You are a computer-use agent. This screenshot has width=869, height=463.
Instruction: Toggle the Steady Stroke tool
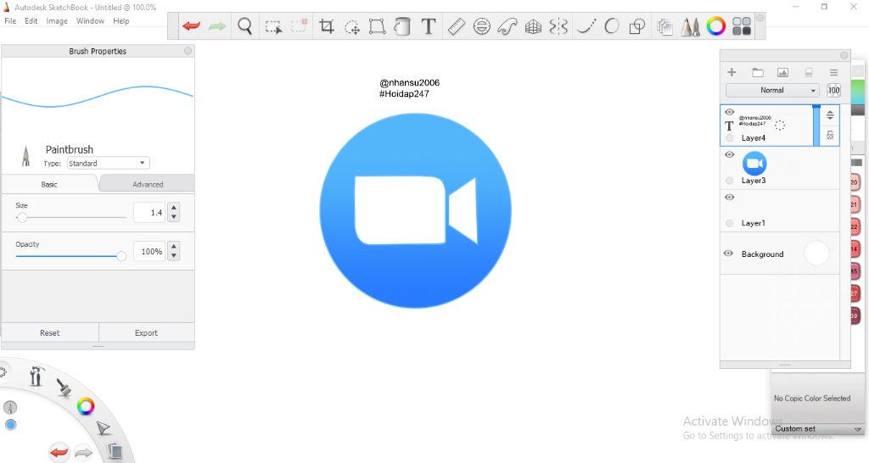coord(586,26)
